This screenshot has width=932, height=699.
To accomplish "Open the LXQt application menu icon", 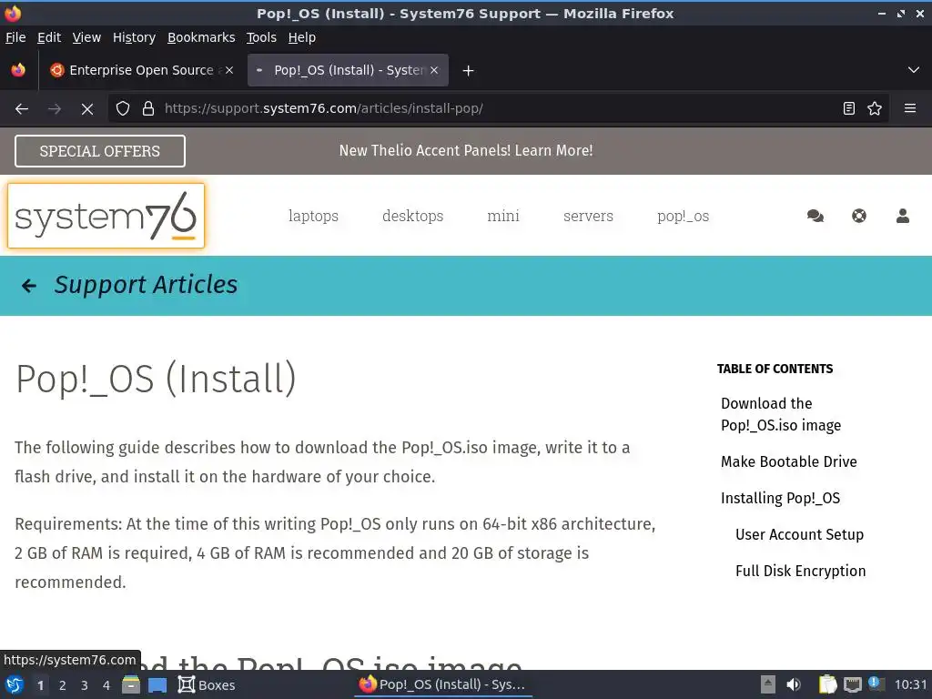I will [x=15, y=684].
